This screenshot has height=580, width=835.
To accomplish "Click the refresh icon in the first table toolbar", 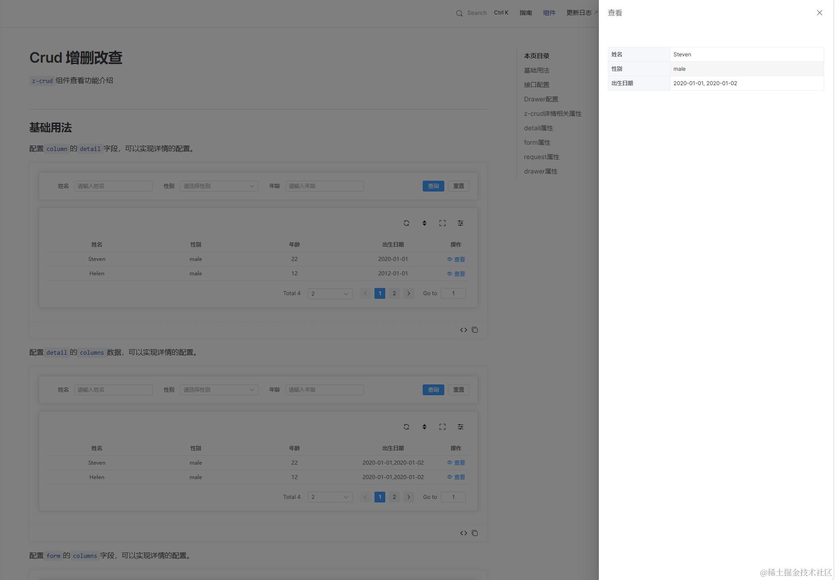I will (x=406, y=223).
